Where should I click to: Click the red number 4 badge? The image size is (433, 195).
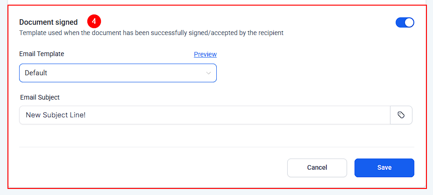coord(94,22)
